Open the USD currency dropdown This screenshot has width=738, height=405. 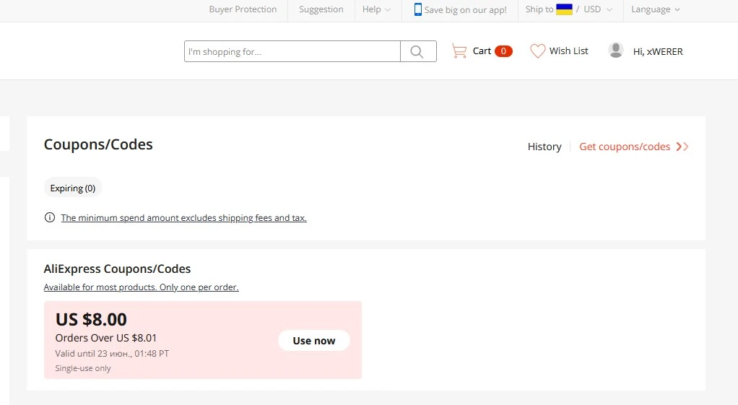click(x=598, y=9)
